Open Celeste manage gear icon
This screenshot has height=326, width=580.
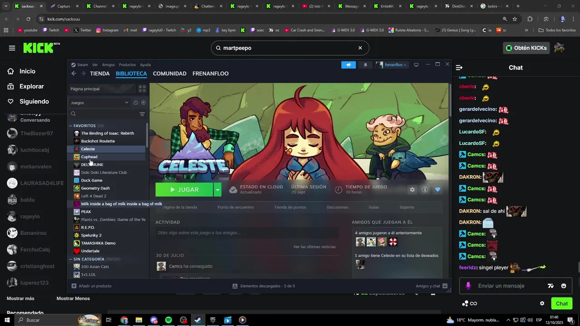pos(412,190)
